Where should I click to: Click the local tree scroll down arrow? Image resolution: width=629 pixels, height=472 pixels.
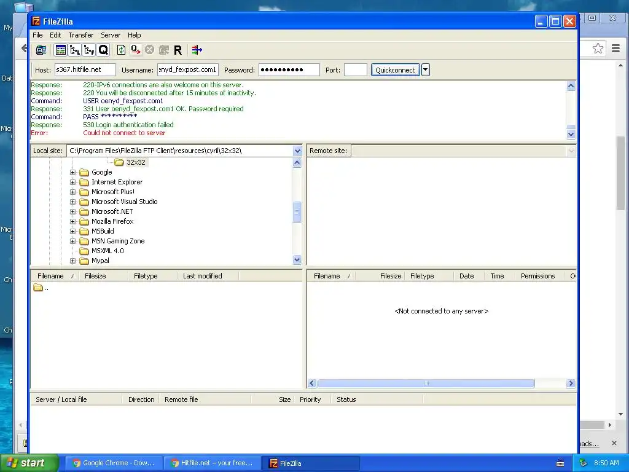[x=297, y=260]
